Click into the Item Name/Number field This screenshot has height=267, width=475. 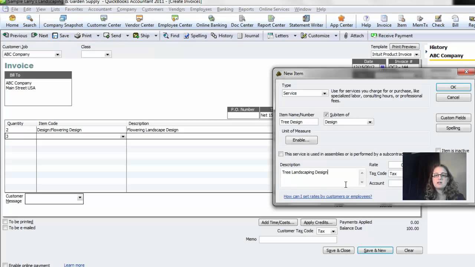299,122
